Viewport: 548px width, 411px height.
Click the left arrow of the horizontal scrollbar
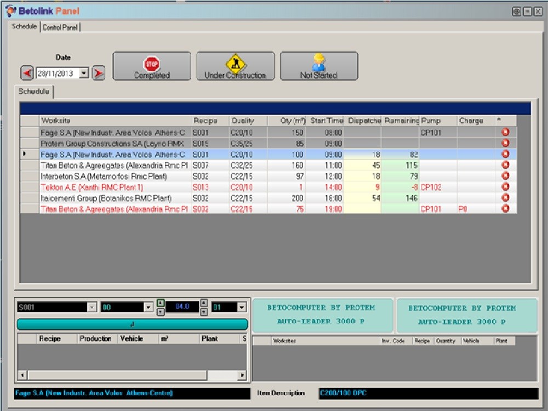pyautogui.click(x=22, y=375)
